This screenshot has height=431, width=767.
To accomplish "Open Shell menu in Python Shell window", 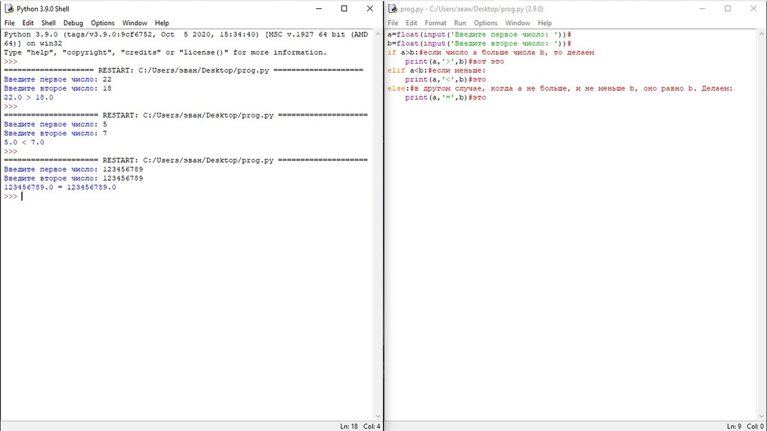I will (x=49, y=23).
